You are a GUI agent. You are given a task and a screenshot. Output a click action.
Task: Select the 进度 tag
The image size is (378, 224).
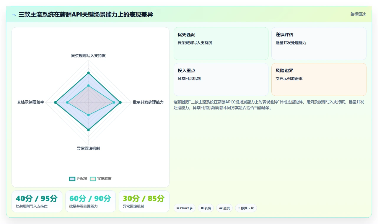[x=224, y=208]
